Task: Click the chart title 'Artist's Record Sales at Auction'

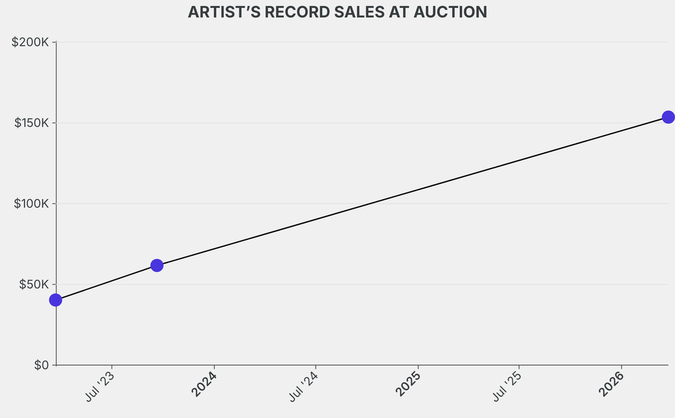Action: pyautogui.click(x=337, y=12)
